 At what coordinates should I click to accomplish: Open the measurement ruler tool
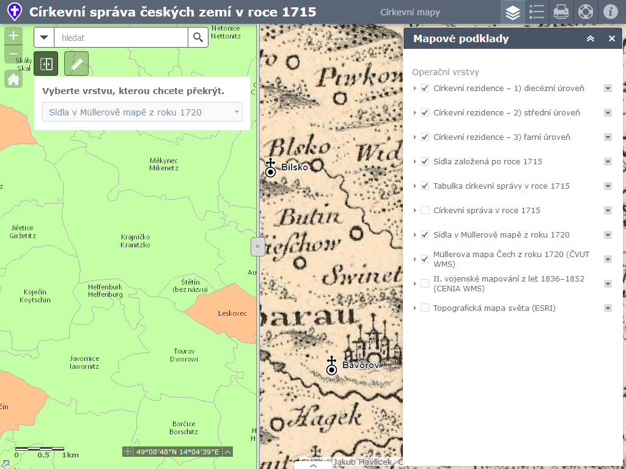click(x=76, y=64)
